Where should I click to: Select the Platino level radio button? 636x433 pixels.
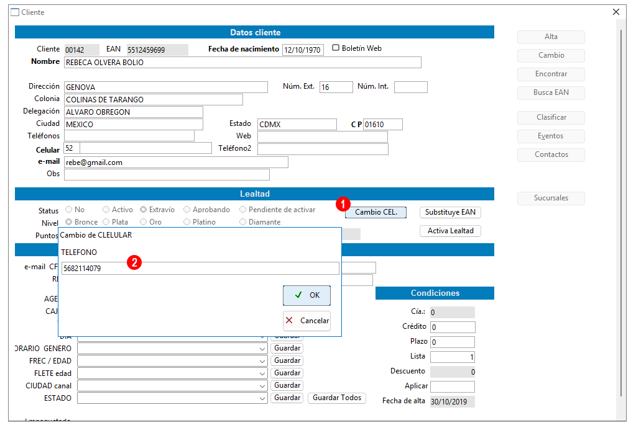point(187,221)
